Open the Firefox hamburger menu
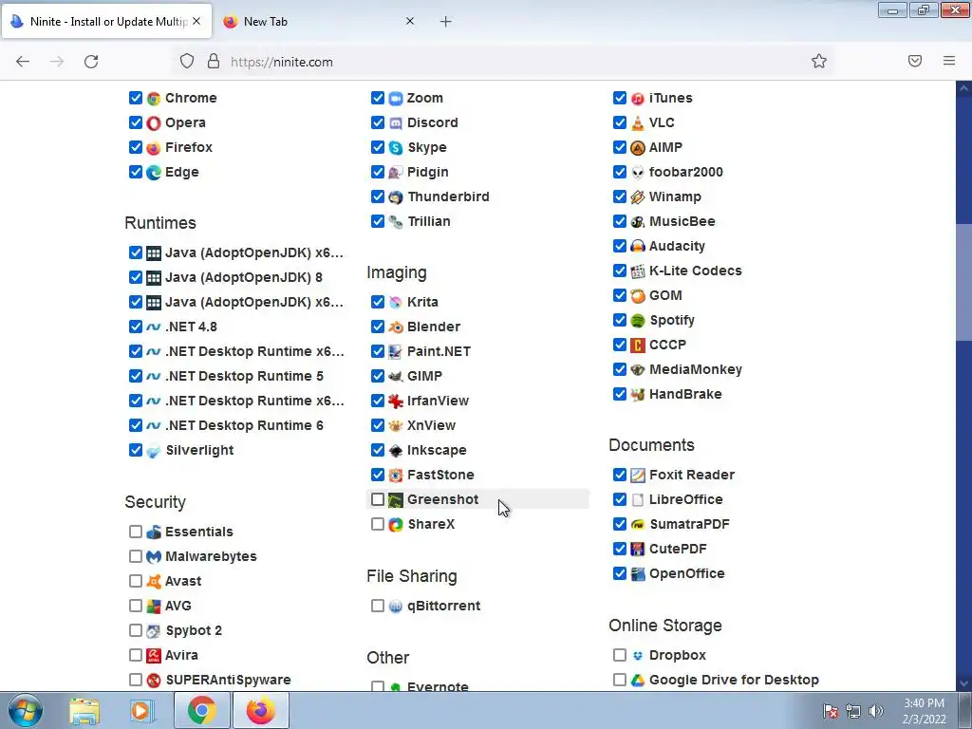Viewport: 972px width, 729px height. click(x=949, y=61)
